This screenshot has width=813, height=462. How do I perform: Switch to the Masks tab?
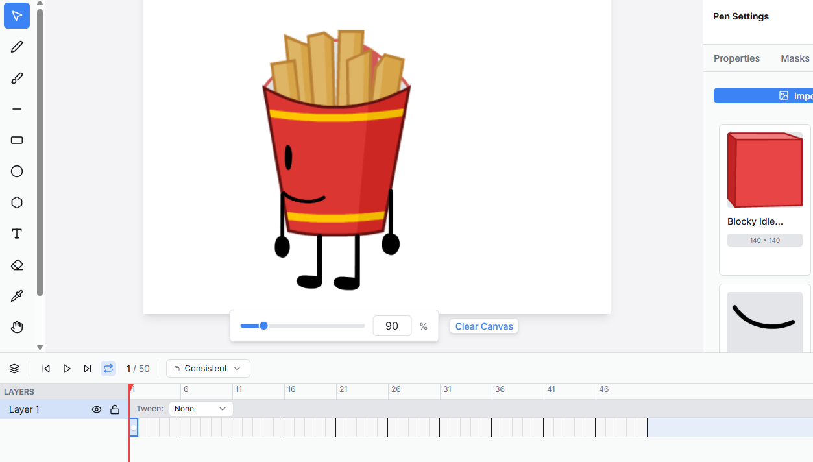795,58
